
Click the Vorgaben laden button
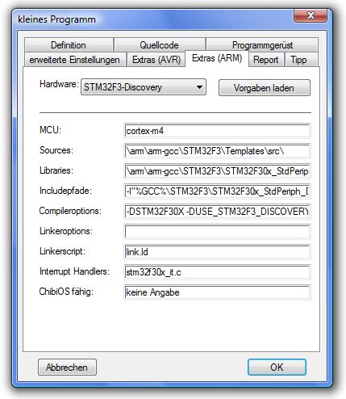pos(265,88)
